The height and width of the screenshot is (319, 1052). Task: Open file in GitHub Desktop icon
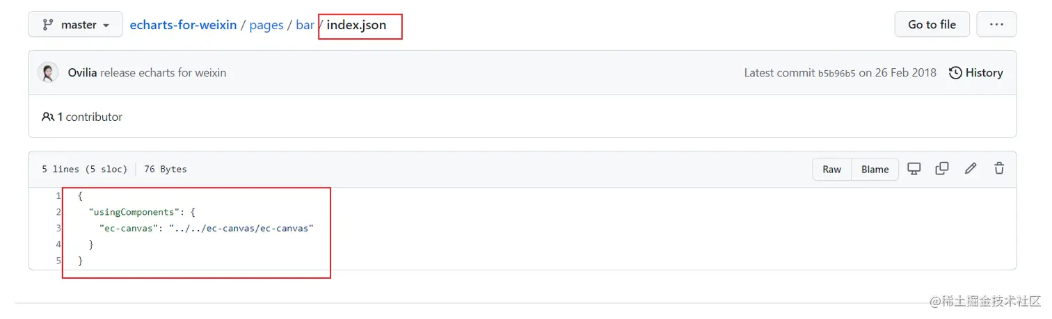(x=914, y=168)
